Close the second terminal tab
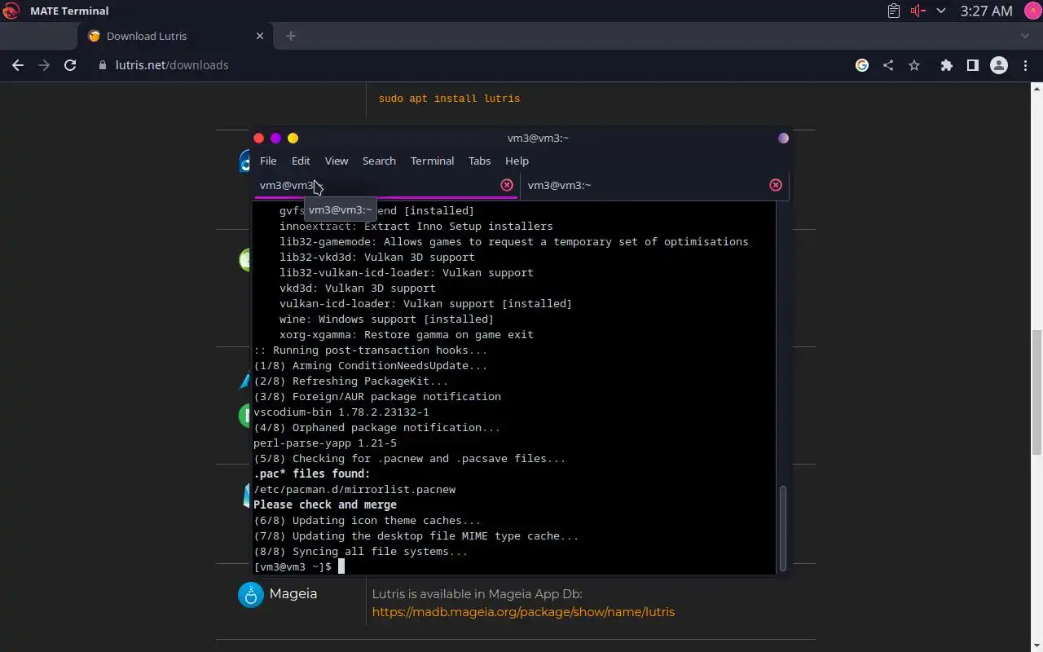 click(776, 185)
